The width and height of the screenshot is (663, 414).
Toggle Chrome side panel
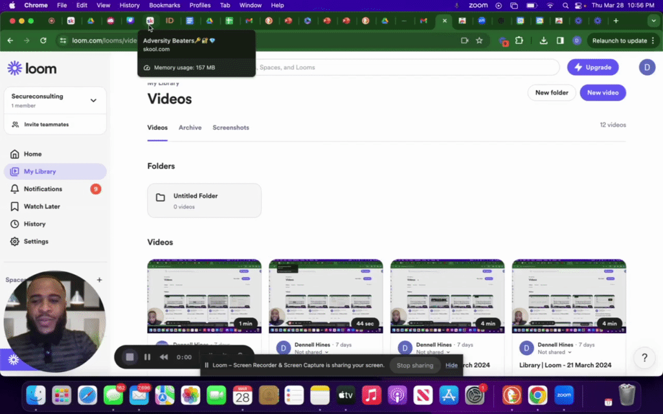click(560, 41)
